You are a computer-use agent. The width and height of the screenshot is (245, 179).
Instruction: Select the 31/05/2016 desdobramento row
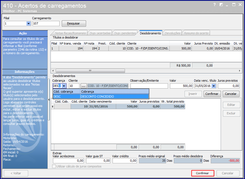coord(118,106)
